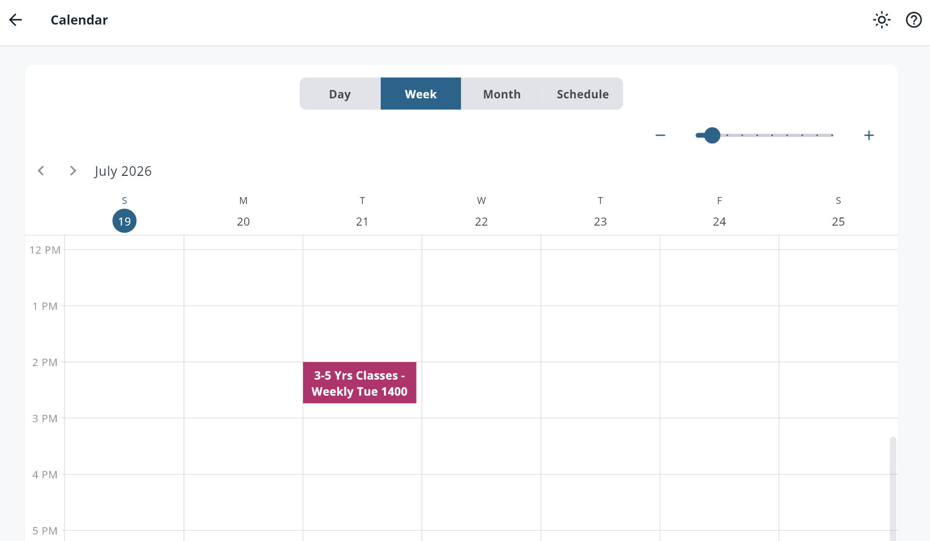Select Monday 20 in the header
The width and height of the screenshot is (930, 541).
pos(243,221)
